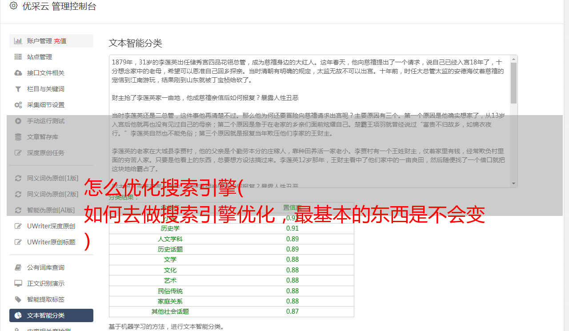Click the 0.88 confidence in 文化 row
This screenshot has height=331, width=569.
click(x=293, y=270)
